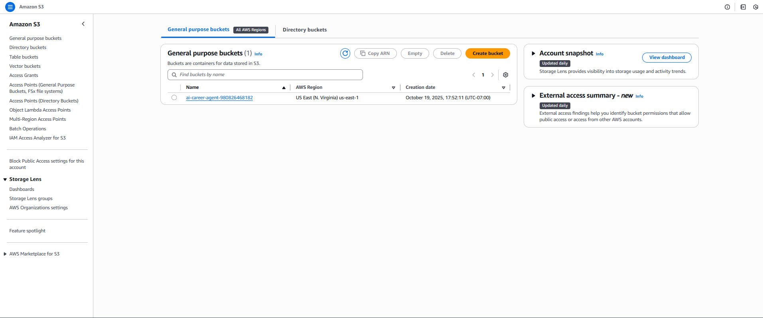Refresh the buckets list
Viewport: 763px width, 318px height.
coord(345,53)
